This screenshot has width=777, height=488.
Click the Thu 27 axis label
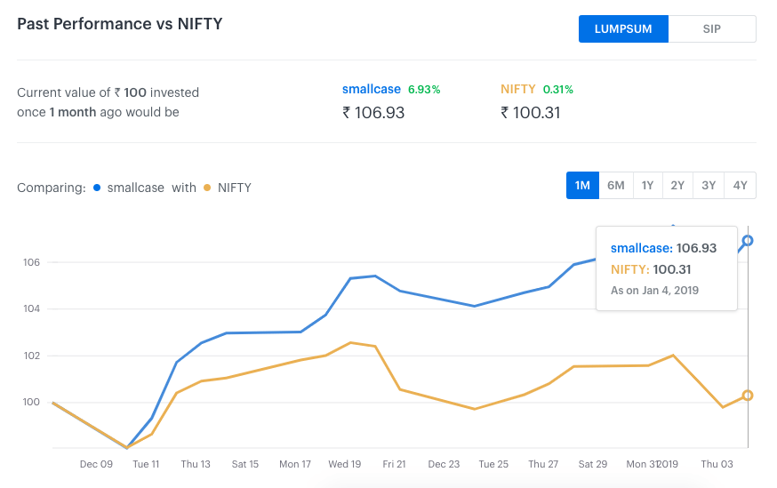coord(543,464)
